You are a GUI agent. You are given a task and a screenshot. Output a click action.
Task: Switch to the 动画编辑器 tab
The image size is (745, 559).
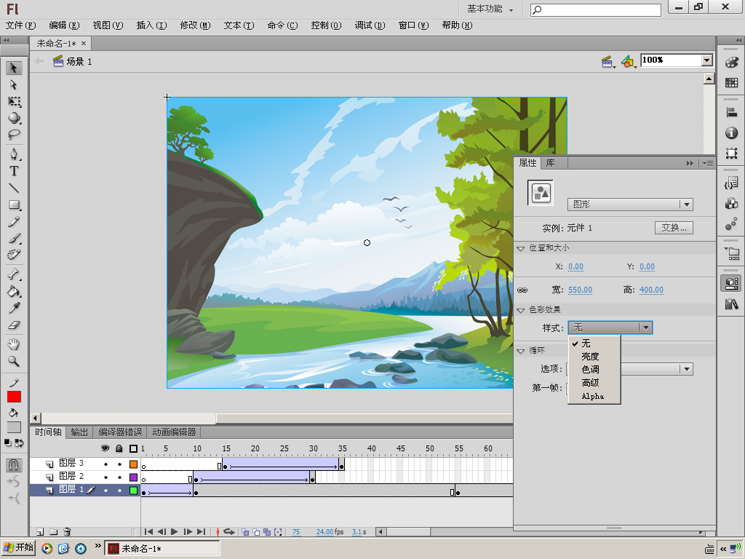pos(174,432)
